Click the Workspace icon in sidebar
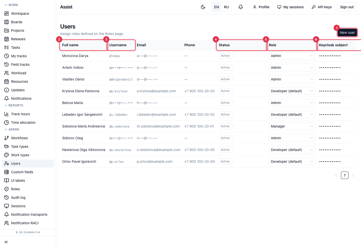Image resolution: width=361 pixels, height=248 pixels. point(7,13)
